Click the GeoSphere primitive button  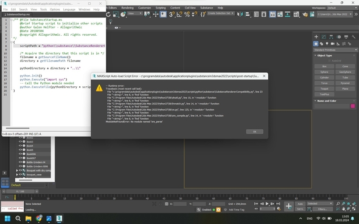pos(345,72)
